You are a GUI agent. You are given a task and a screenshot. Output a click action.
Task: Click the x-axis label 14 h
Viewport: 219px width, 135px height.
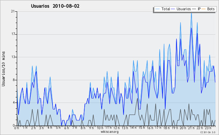pyautogui.click(x=133, y=128)
